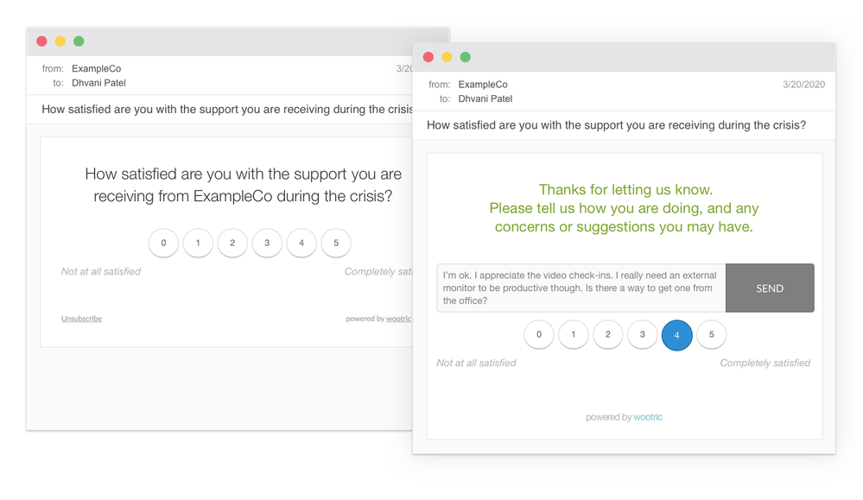The height and width of the screenshot is (500, 863).
Task: Open the Wootric link in right window footer
Action: click(648, 417)
